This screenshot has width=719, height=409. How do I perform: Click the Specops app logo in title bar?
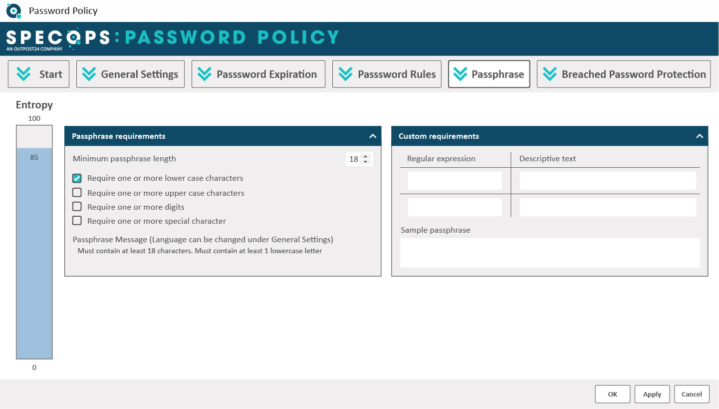click(x=13, y=10)
